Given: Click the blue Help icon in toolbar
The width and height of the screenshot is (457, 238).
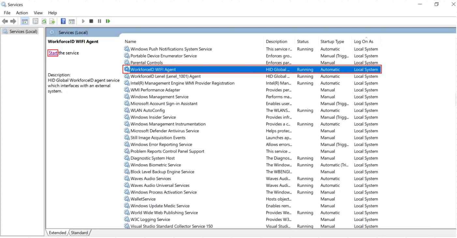Looking at the screenshot, I should pos(63,21).
